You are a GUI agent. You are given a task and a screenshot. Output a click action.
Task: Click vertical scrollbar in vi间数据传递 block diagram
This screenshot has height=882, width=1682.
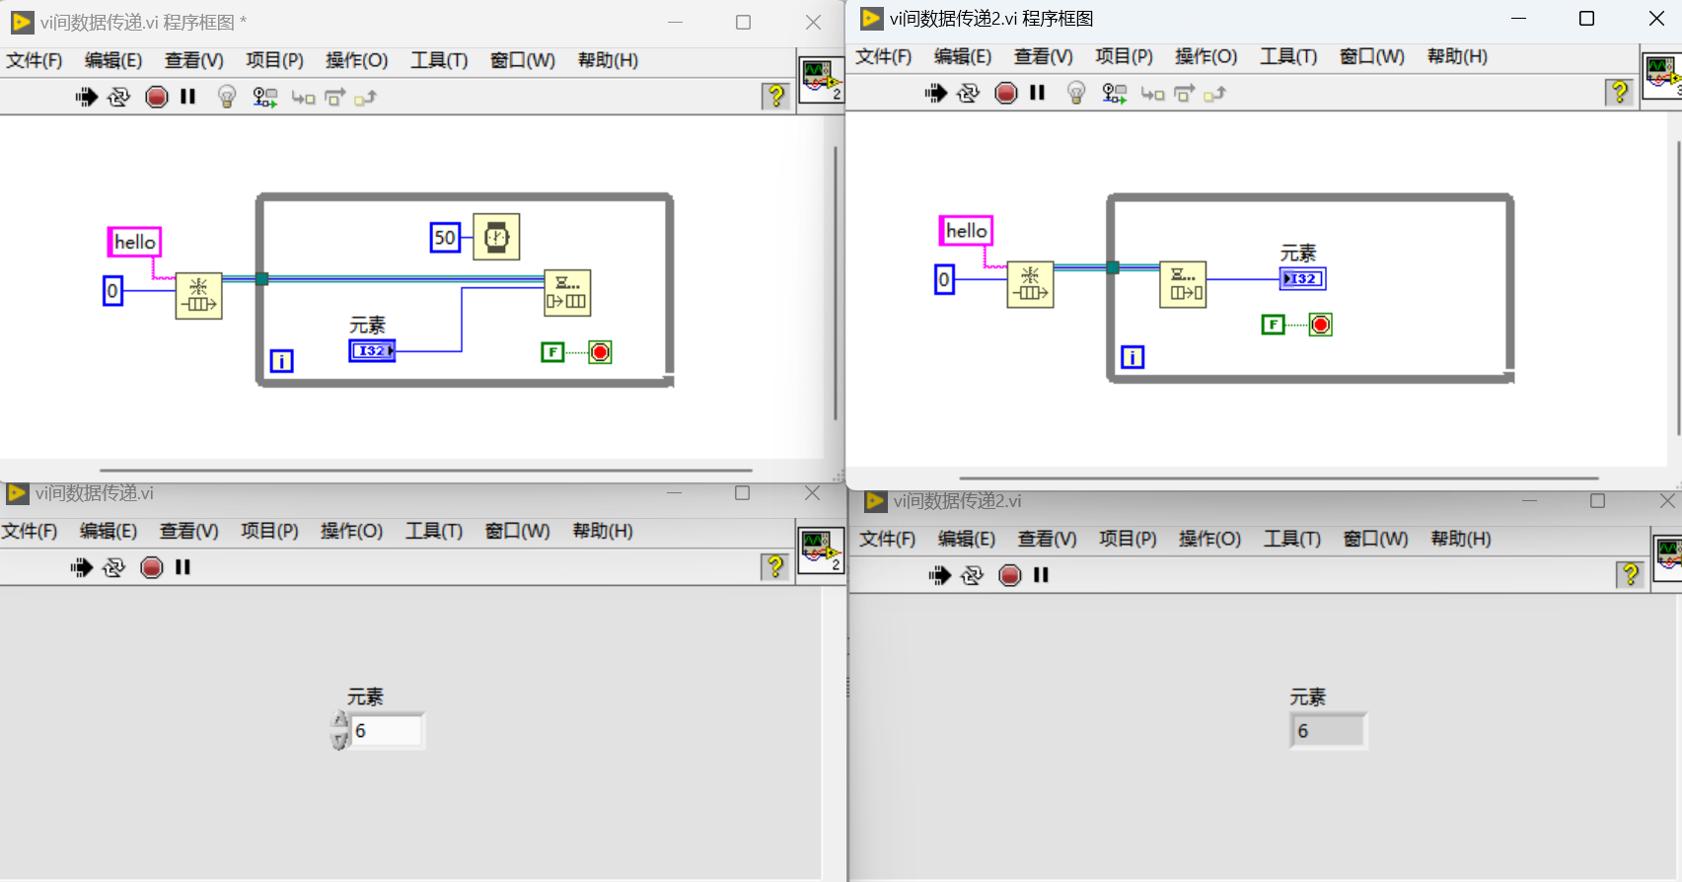[x=836, y=284]
